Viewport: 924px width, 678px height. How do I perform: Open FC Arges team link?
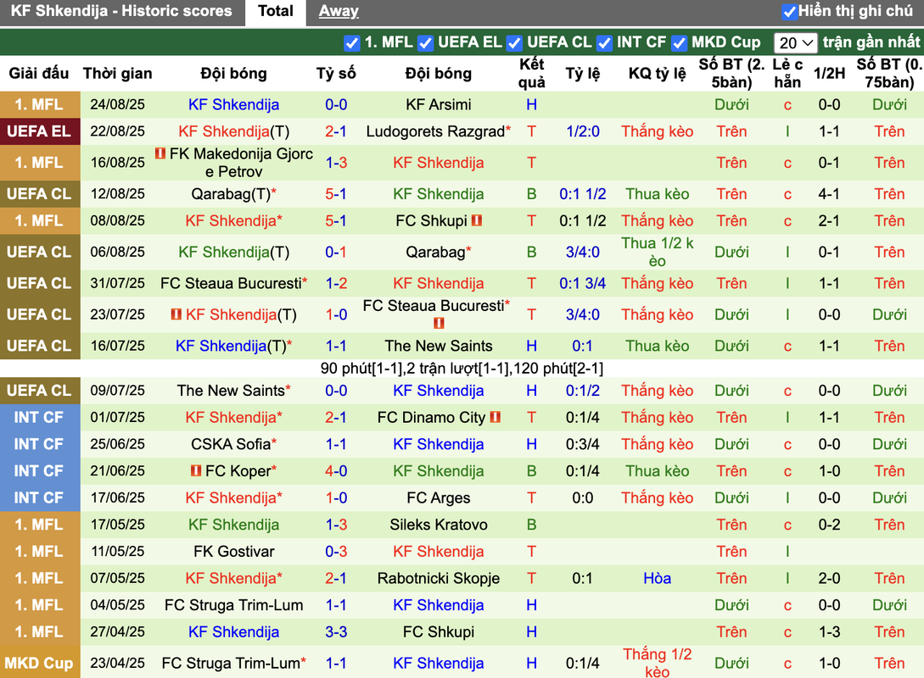[x=439, y=498]
